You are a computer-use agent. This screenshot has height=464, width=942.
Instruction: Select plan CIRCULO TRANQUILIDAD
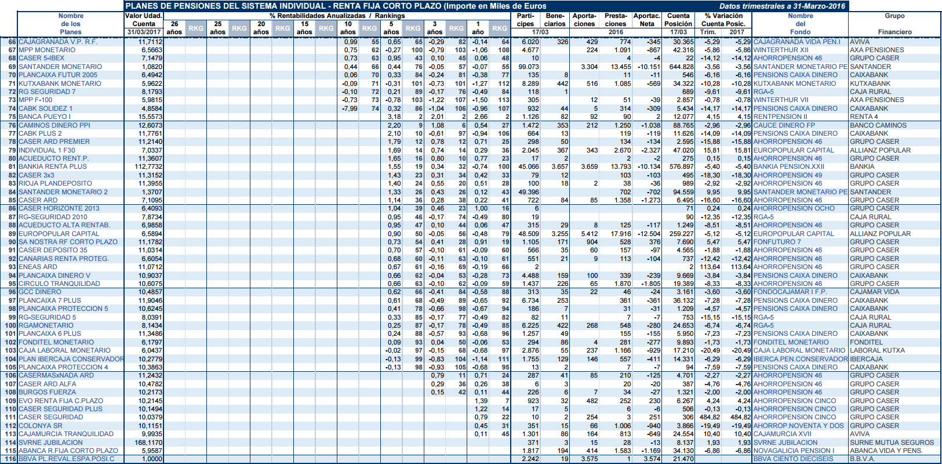point(59,284)
